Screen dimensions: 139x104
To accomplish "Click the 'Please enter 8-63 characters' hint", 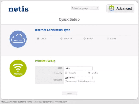I will 80,81.
